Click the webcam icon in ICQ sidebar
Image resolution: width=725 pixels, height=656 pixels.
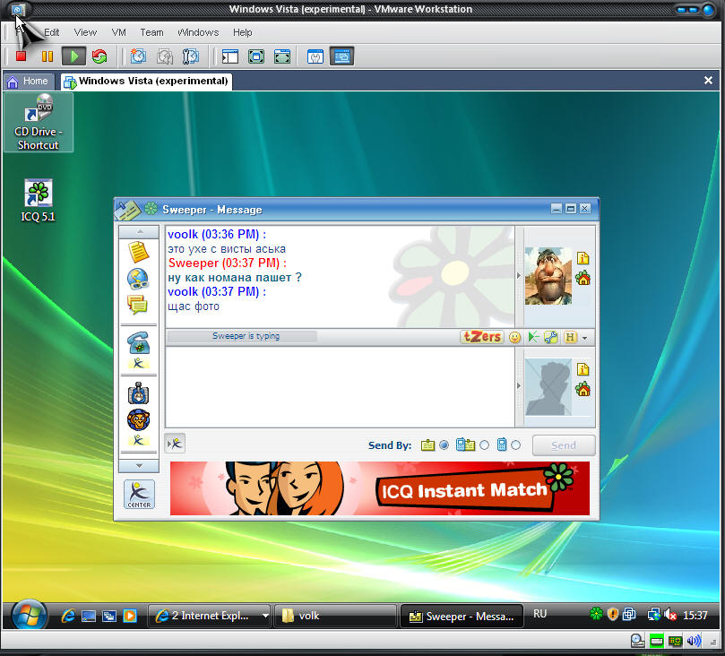tap(138, 393)
